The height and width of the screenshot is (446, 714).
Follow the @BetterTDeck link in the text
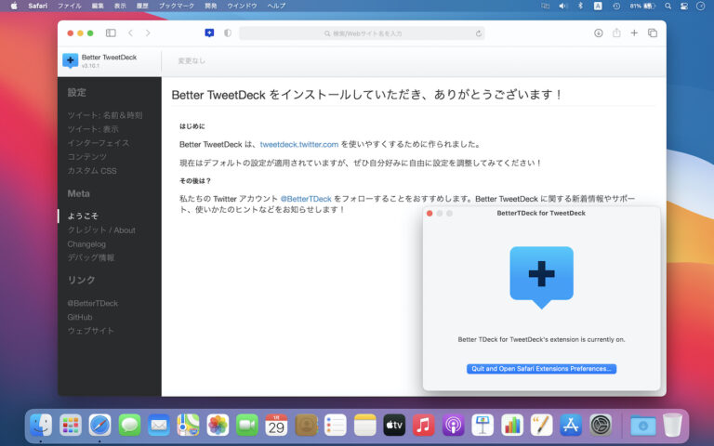pyautogui.click(x=306, y=199)
